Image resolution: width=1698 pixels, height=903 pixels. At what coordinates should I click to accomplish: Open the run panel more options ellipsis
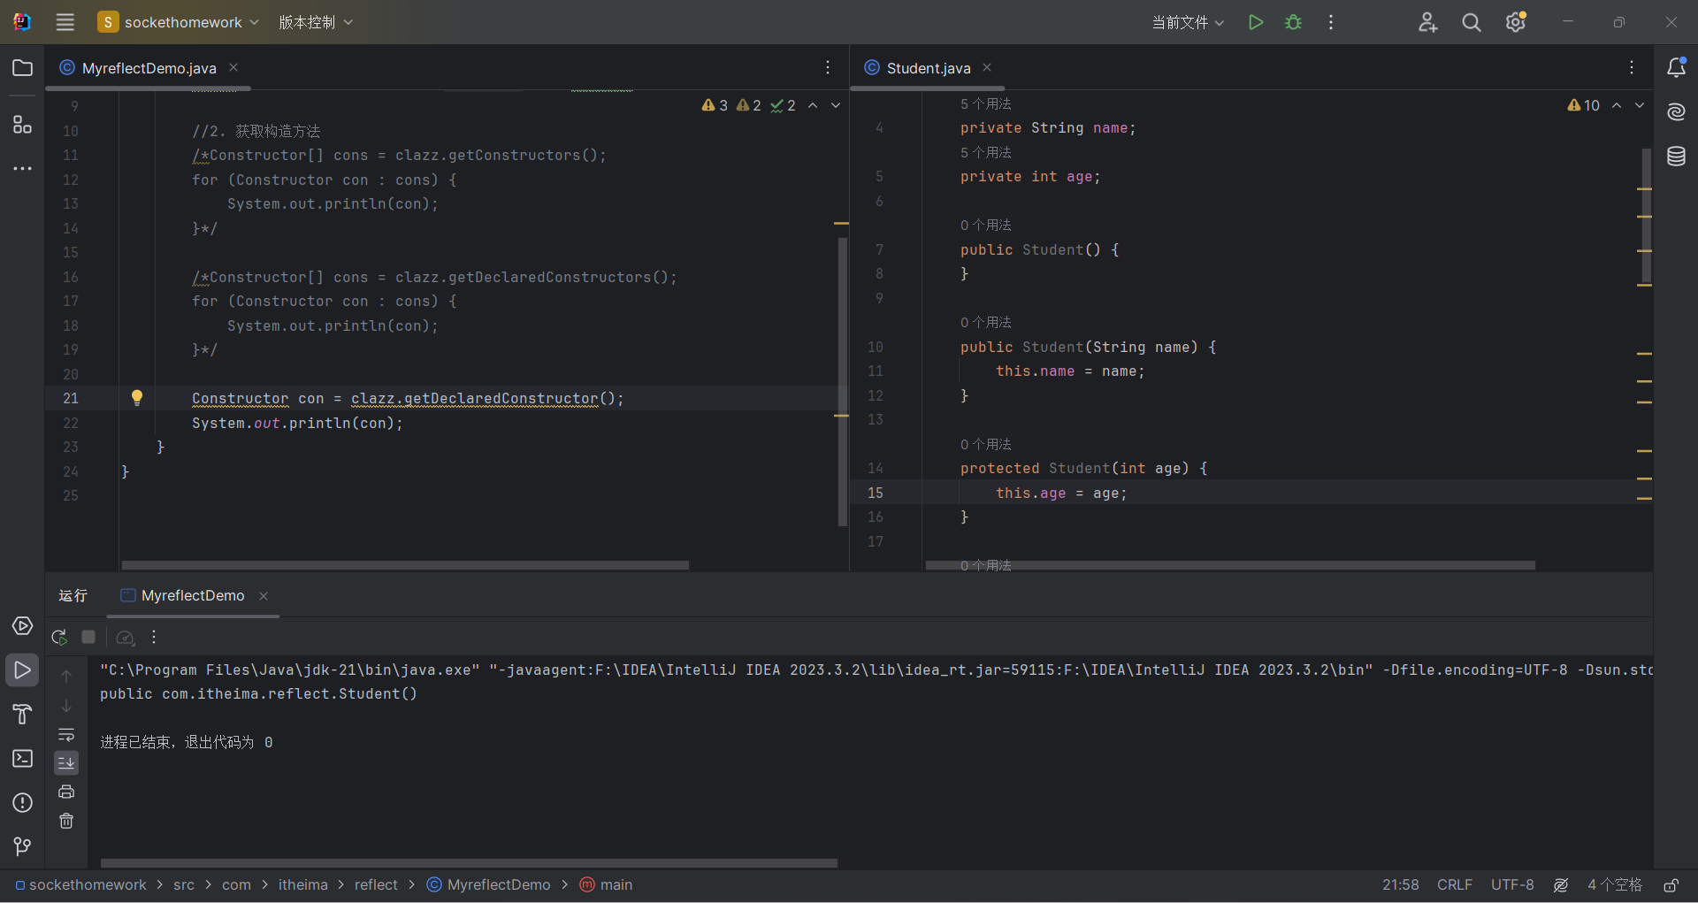(154, 637)
